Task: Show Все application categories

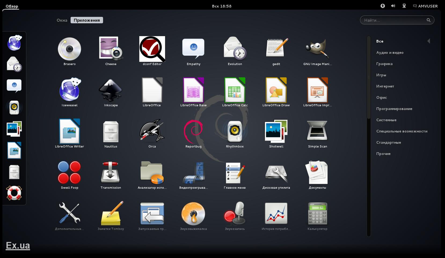Action: click(x=380, y=41)
